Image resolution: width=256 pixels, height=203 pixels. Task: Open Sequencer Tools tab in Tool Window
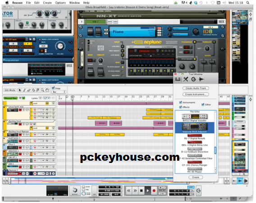pyautogui.click(x=186, y=79)
